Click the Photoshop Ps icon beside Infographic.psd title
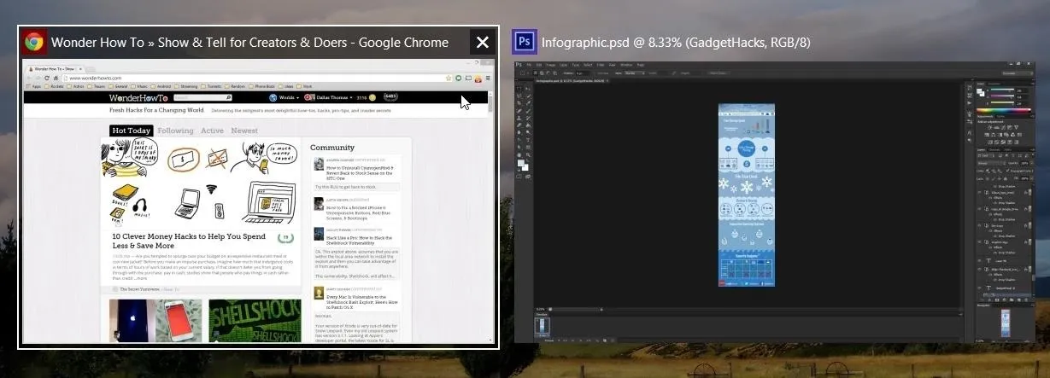 click(524, 42)
